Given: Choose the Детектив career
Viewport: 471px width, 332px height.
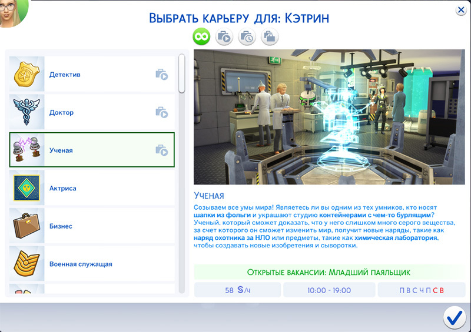Looking at the screenshot, I should tap(92, 74).
